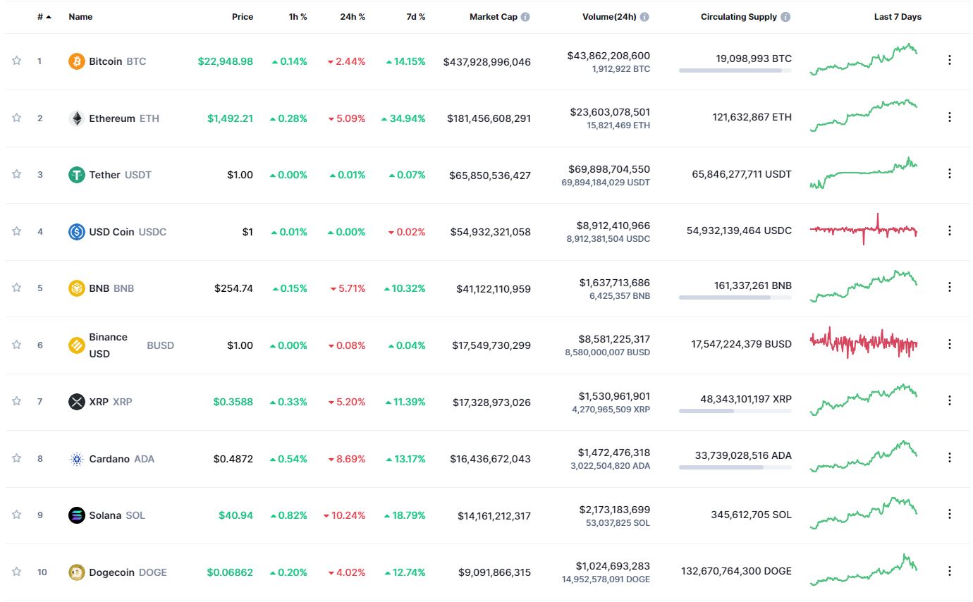This screenshot has height=602, width=973.
Task: Open the three-dot menu for Ethereum
Action: pyautogui.click(x=949, y=117)
